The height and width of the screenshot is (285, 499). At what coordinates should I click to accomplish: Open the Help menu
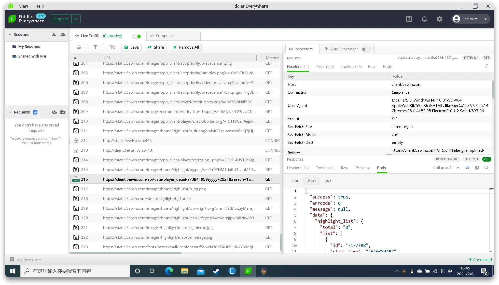tap(39, 6)
